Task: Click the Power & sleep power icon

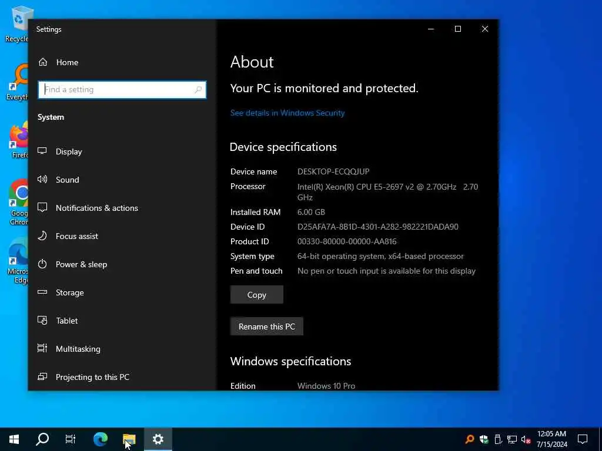Action: [x=42, y=264]
